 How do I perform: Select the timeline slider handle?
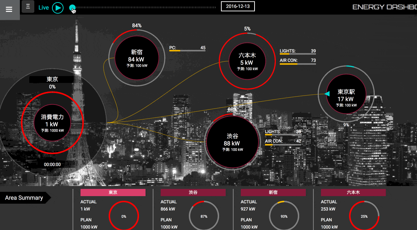pos(72,8)
